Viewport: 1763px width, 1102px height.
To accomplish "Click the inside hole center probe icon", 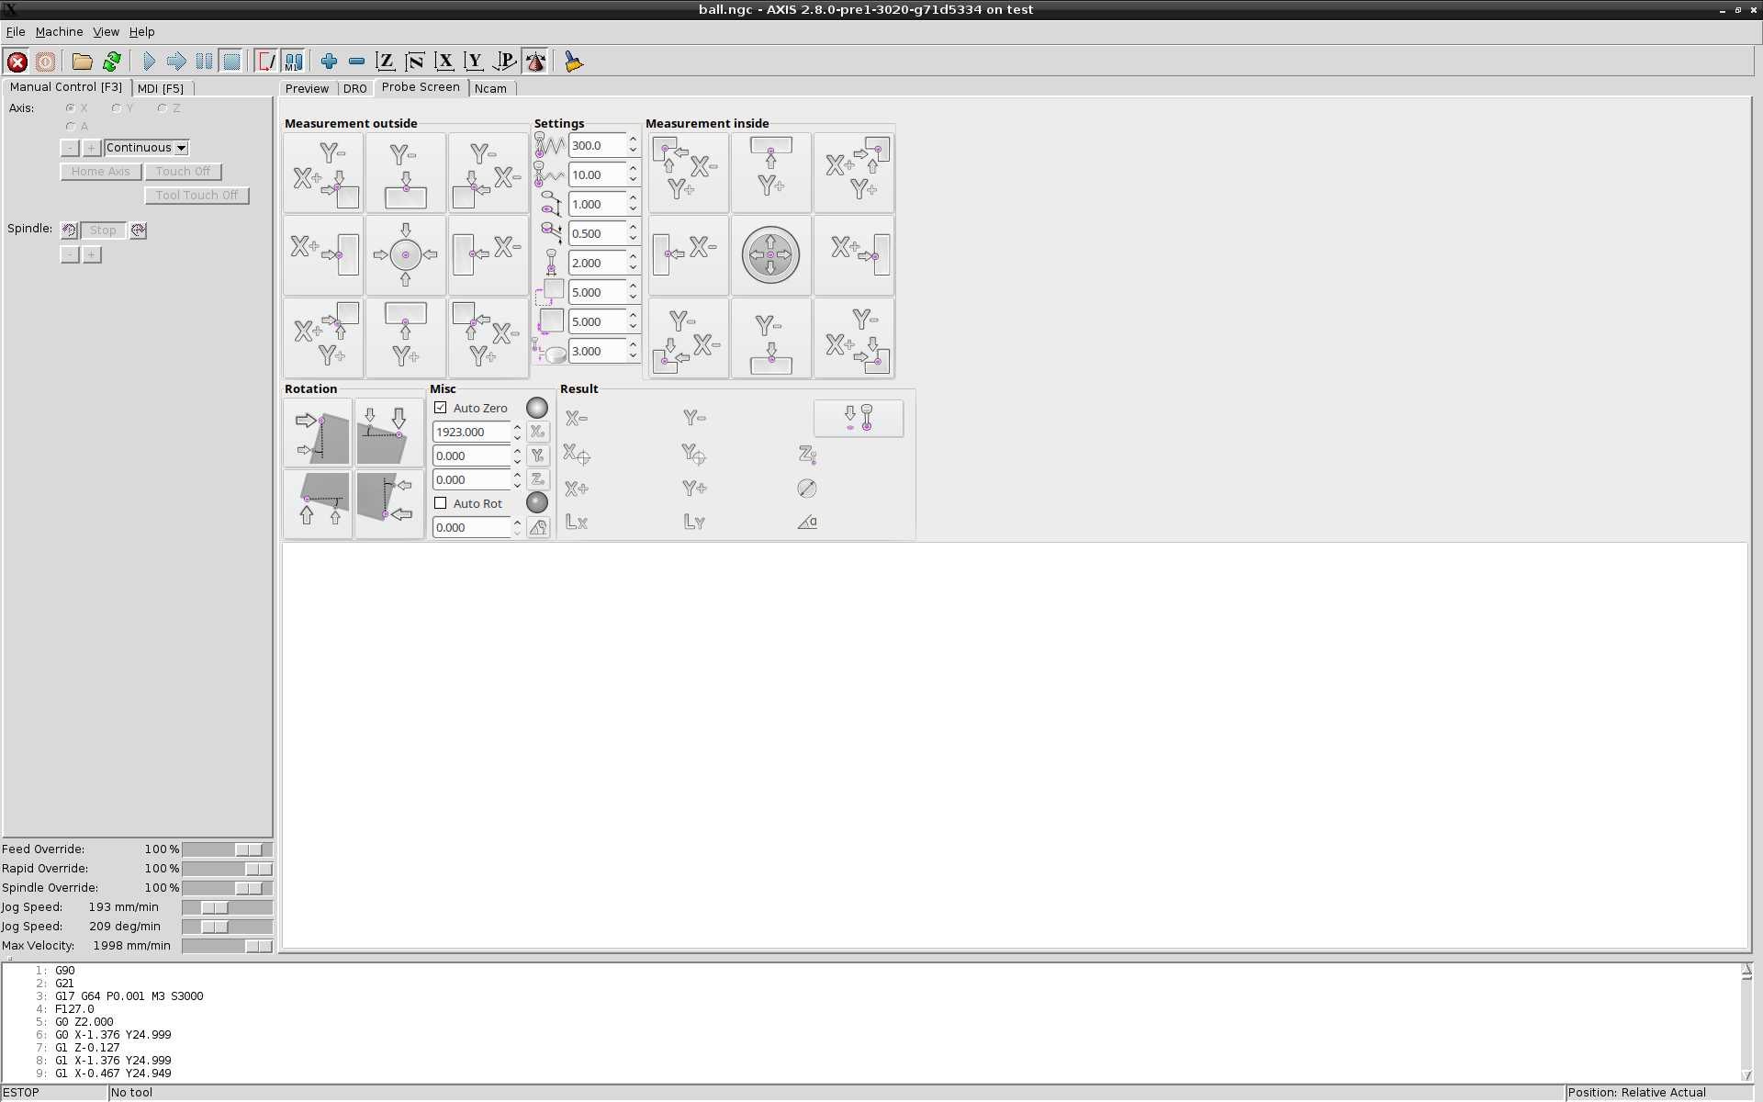I will click(x=770, y=255).
